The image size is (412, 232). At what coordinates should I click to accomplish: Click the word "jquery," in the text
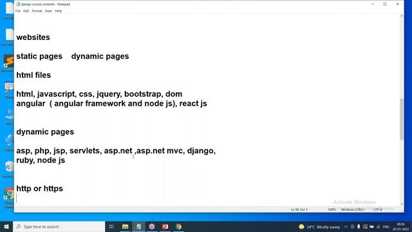[x=109, y=94]
